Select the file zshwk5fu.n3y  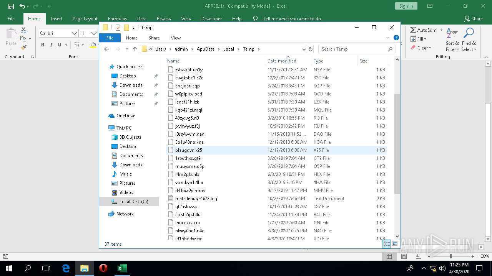[189, 70]
